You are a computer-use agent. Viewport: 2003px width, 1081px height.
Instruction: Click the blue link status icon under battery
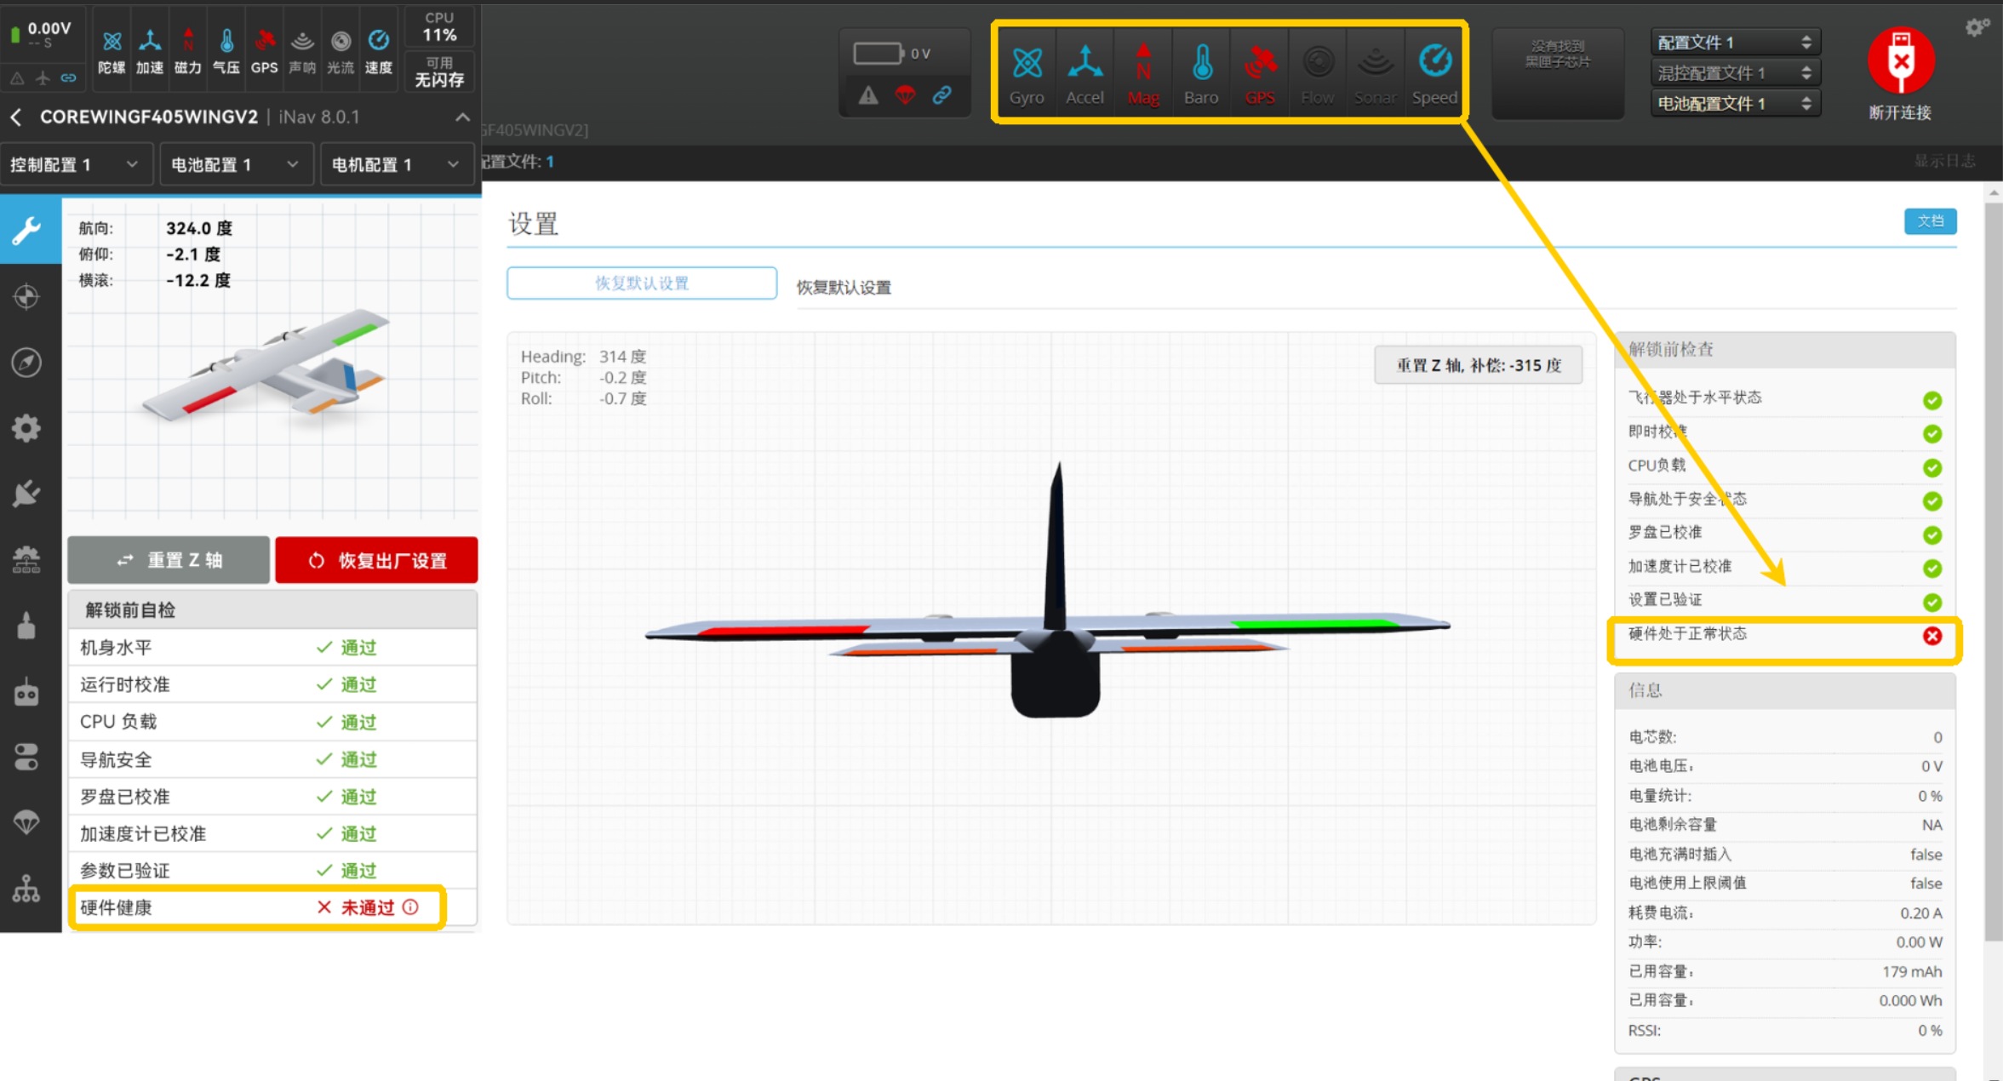(x=941, y=95)
